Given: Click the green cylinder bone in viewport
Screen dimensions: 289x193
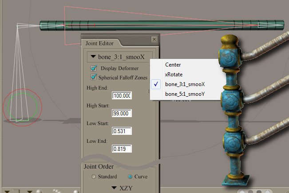Looking at the screenshot, I should point(160,25).
